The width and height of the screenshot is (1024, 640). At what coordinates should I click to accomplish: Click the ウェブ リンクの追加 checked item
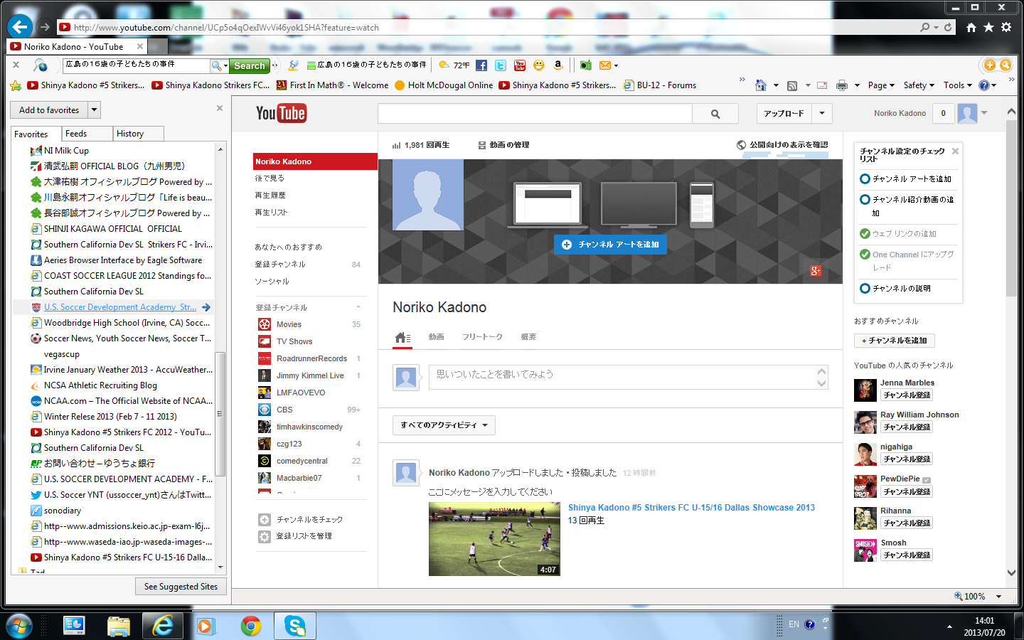(x=898, y=233)
